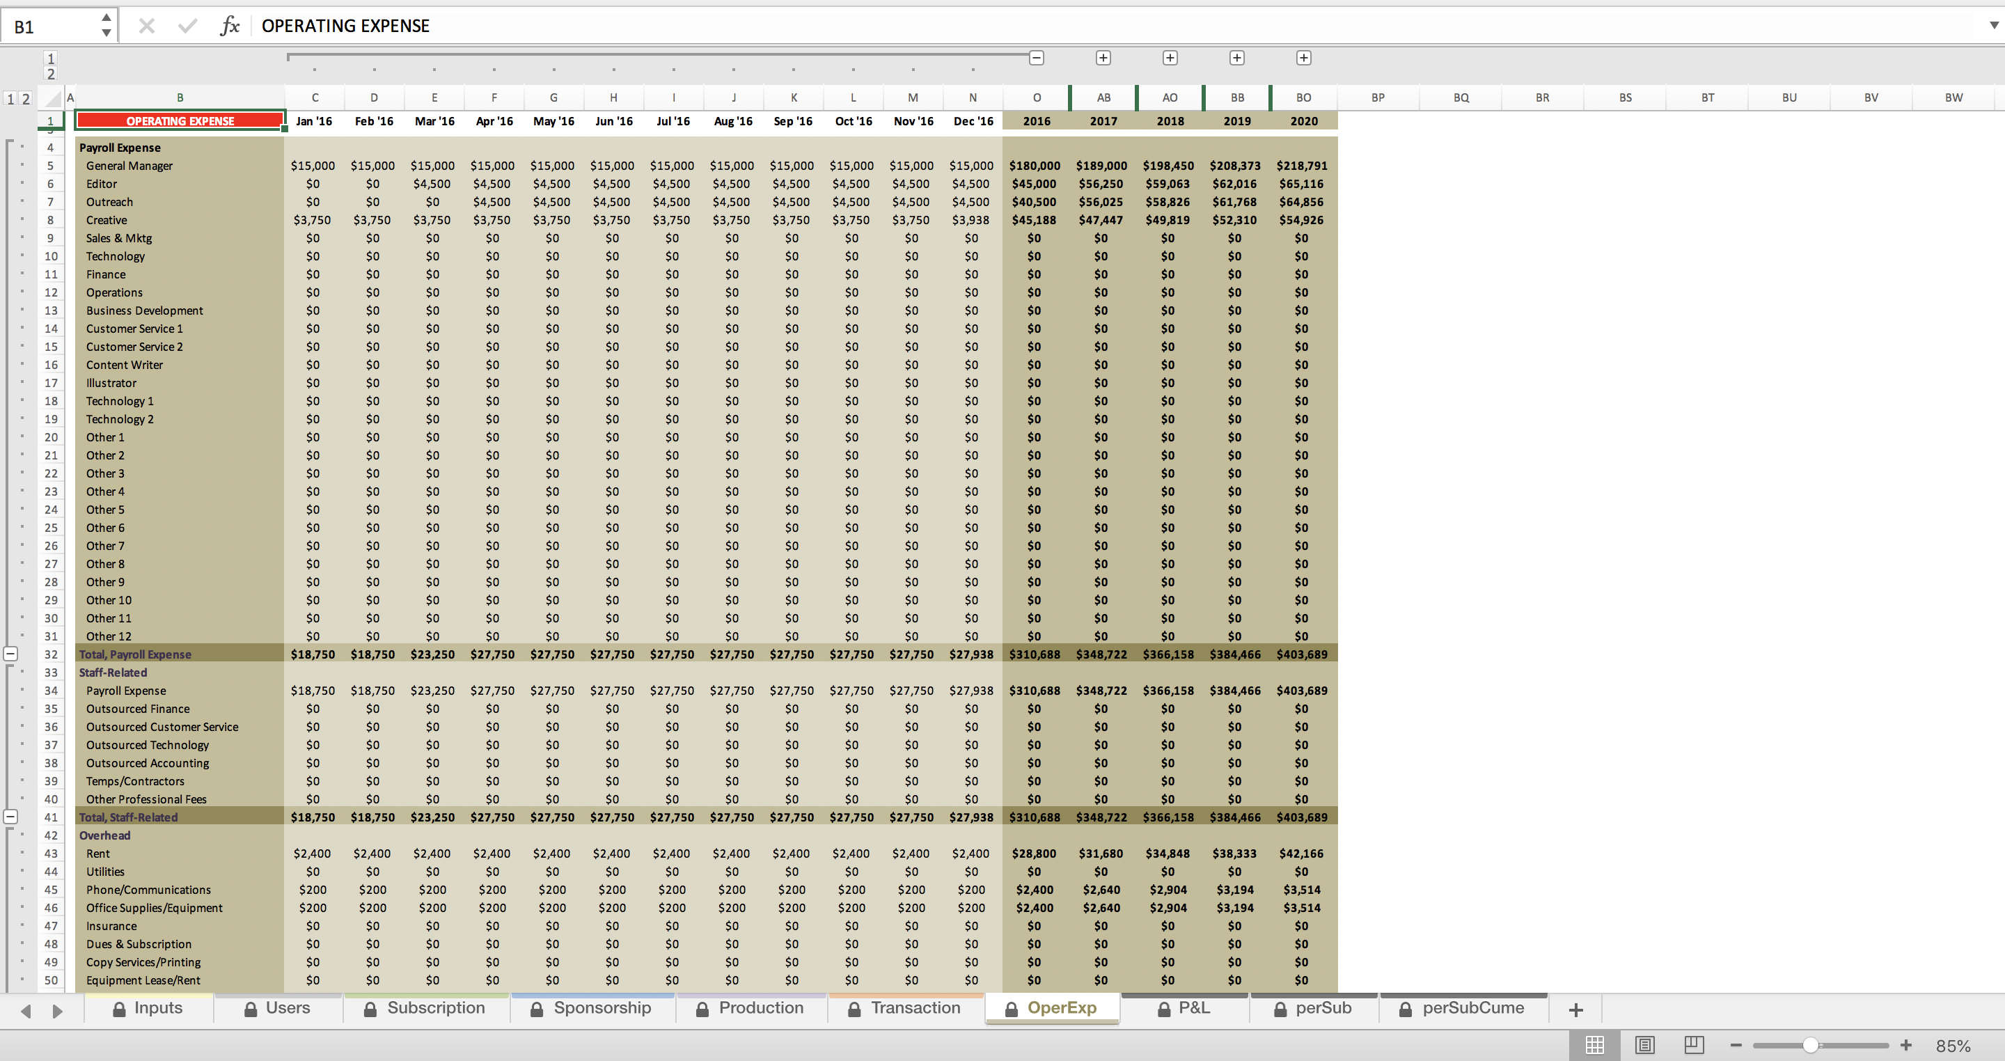This screenshot has height=1061, width=2005.
Task: Select row 32 header
Action: click(x=51, y=654)
